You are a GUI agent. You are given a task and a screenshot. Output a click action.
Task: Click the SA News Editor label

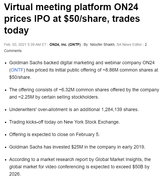pyautogui.click(x=129, y=44)
